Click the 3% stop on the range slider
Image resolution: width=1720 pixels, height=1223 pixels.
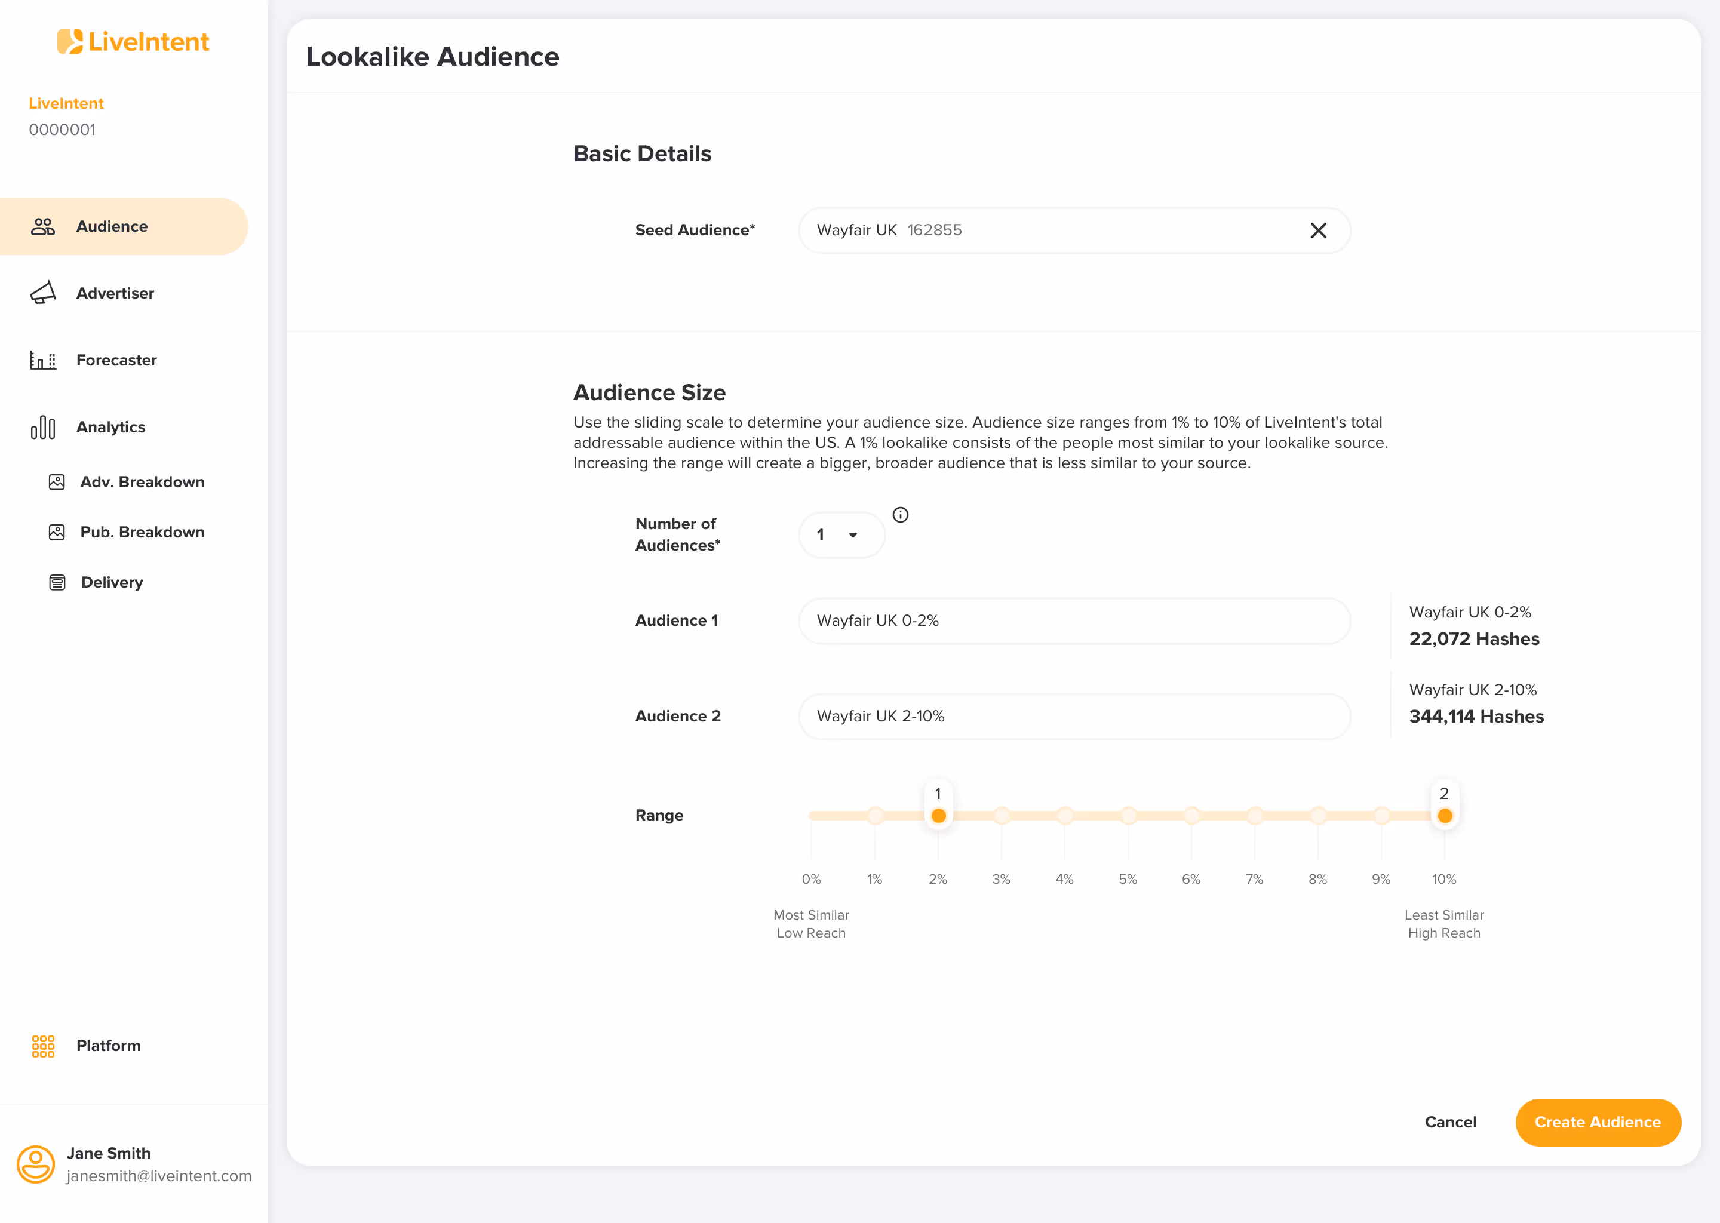click(1002, 816)
